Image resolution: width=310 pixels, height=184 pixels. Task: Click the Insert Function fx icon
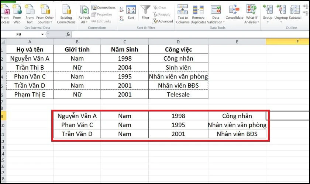click(x=68, y=35)
